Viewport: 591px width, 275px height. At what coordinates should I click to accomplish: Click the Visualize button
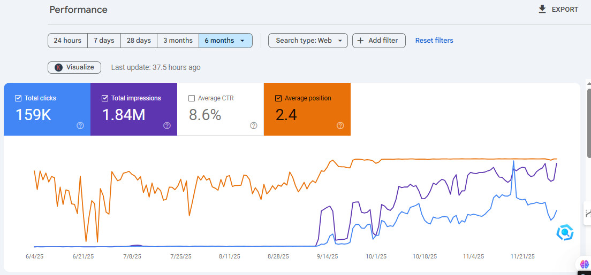tap(74, 67)
